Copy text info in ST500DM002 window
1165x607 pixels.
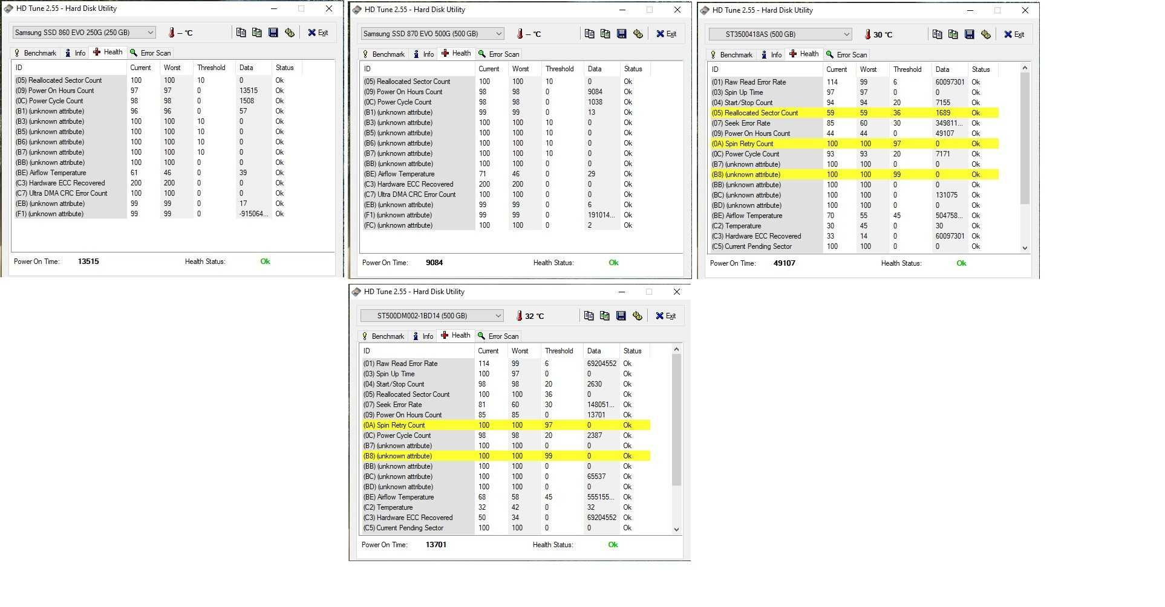point(589,316)
